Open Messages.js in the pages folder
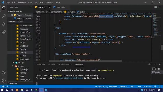 point(25,79)
